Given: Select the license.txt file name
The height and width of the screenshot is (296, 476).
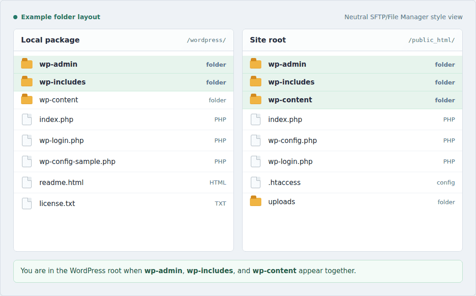Looking at the screenshot, I should click(57, 203).
